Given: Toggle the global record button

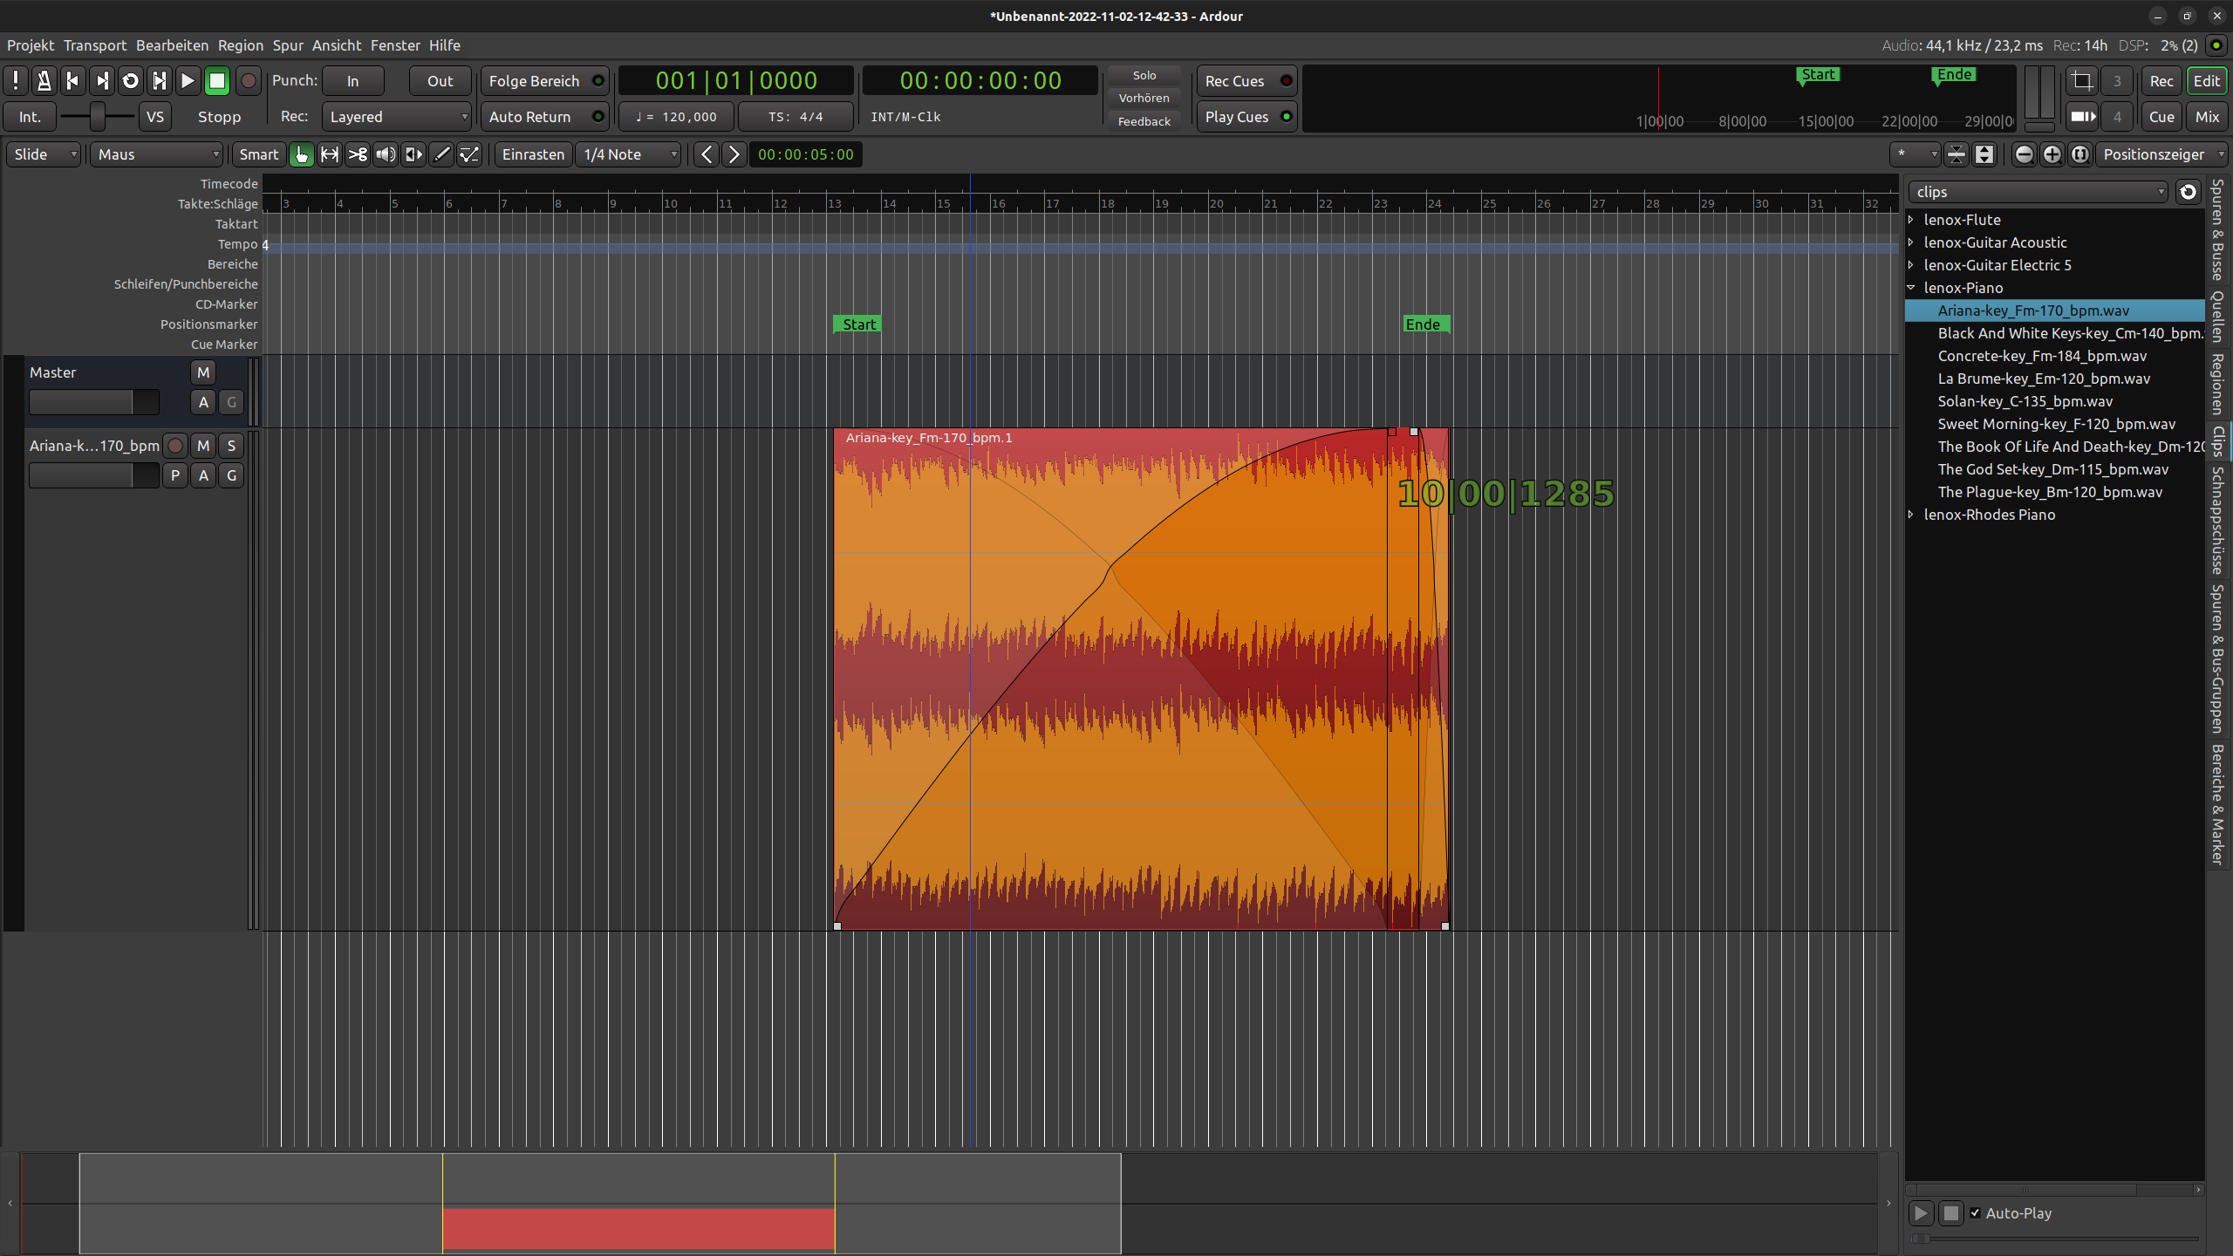Looking at the screenshot, I should pyautogui.click(x=249, y=81).
